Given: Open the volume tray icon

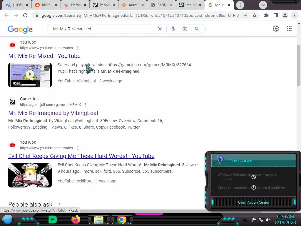Looking at the screenshot, I should point(268,220).
